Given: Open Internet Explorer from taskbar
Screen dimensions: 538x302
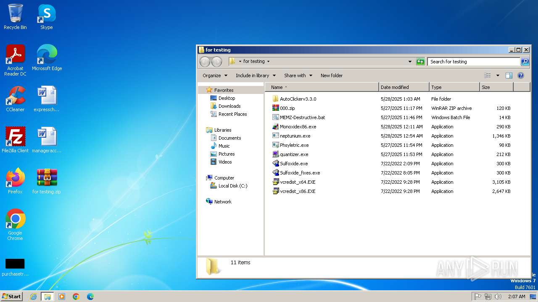Looking at the screenshot, I should (x=33, y=297).
